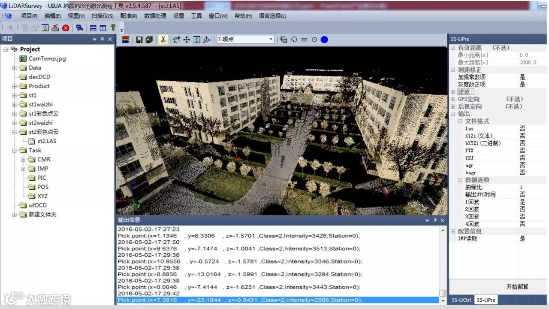Open the LiDARSurvey app icon in menu bar

click(7, 16)
